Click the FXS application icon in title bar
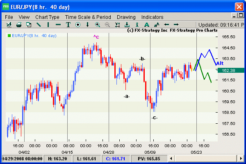This screenshot has height=164, width=246. tap(6, 7)
